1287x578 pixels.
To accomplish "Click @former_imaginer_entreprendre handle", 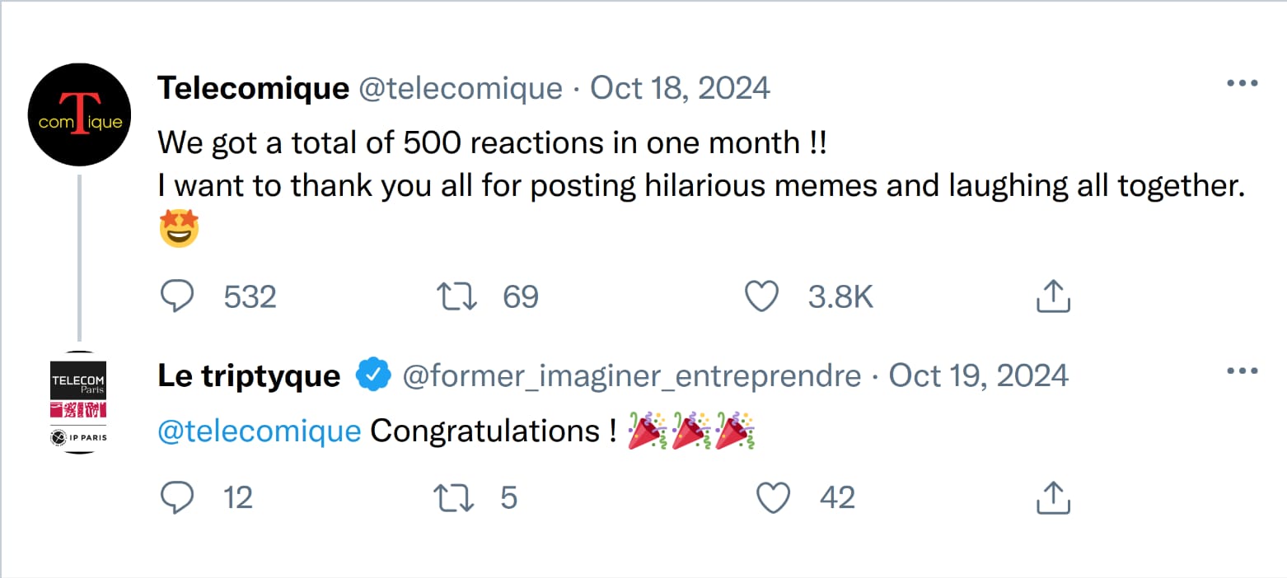I will point(631,376).
